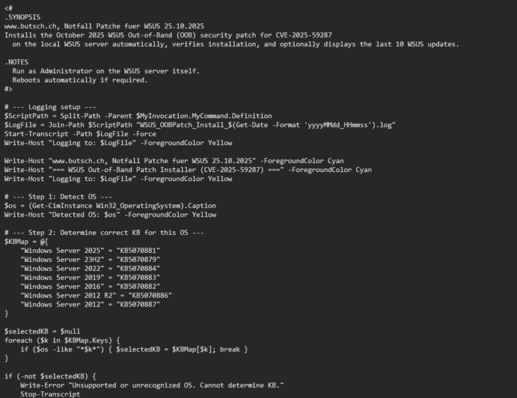Image resolution: width=517 pixels, height=398 pixels.
Task: Click the $ScriptPath variable assignment line
Action: click(138, 116)
